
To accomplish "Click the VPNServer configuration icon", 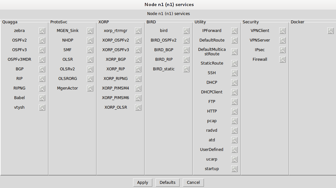I will point(283,40).
